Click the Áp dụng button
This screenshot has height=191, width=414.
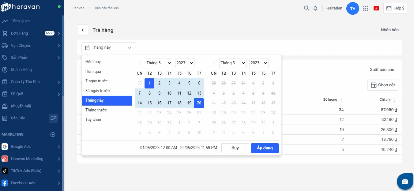[265, 148]
